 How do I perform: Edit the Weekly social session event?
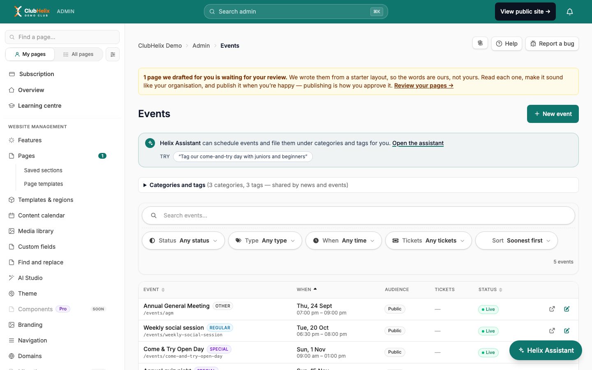pos(567,331)
